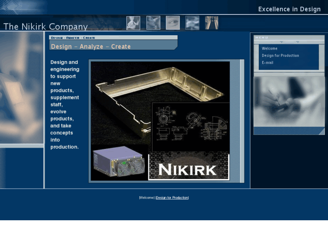Screen dimensions: 328x246
Task: Click the second header thumbnail image
Action: click(153, 23)
